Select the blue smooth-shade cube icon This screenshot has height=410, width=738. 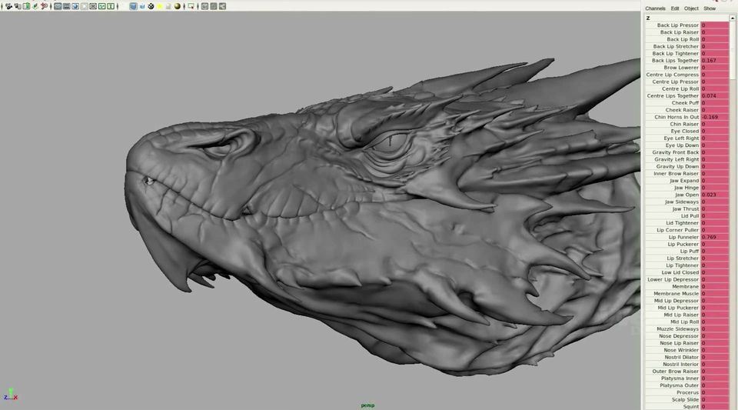(133, 6)
